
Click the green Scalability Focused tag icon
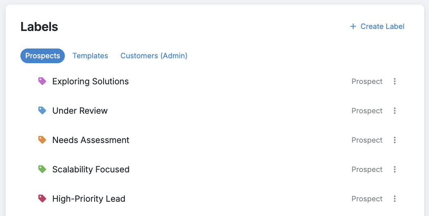pos(42,169)
